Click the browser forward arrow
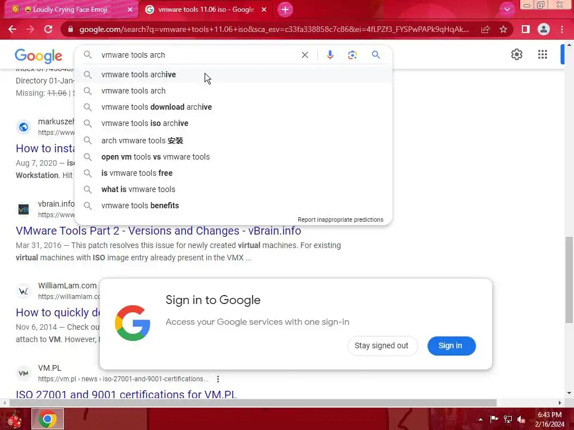Screen dimensions: 574x430 click(x=30, y=29)
